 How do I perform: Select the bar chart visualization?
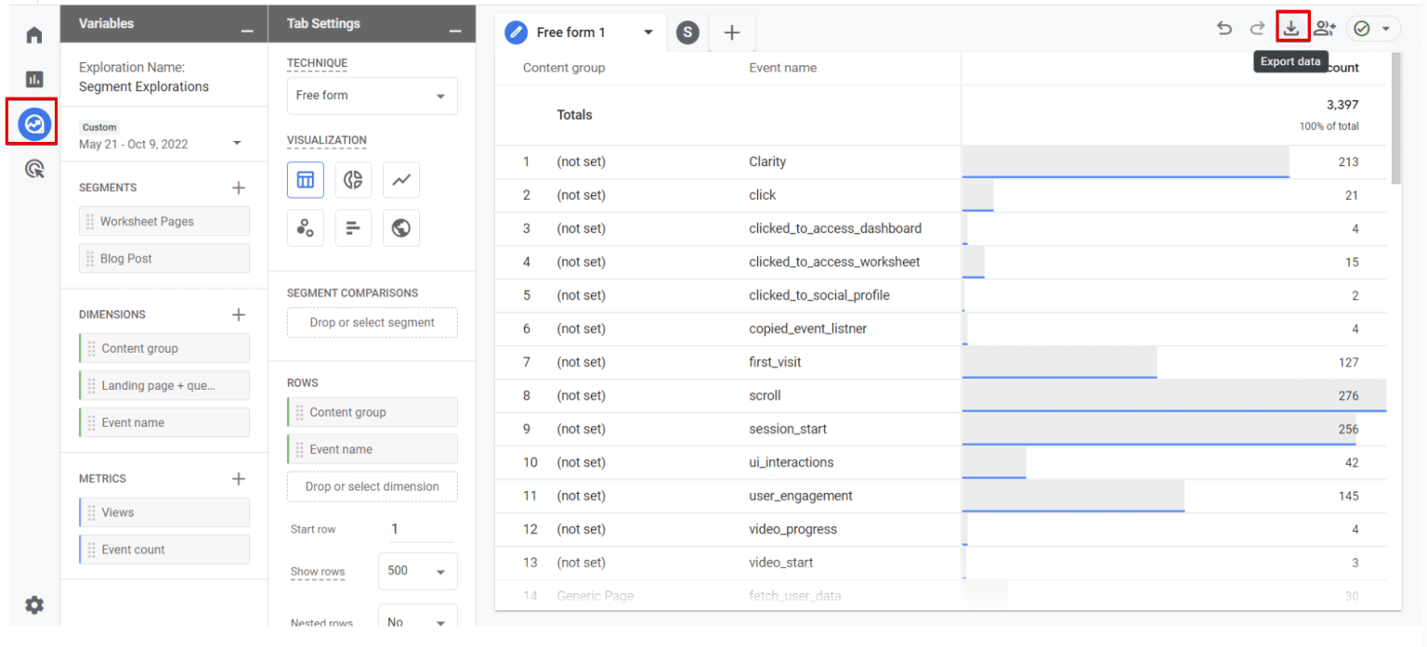(x=353, y=227)
